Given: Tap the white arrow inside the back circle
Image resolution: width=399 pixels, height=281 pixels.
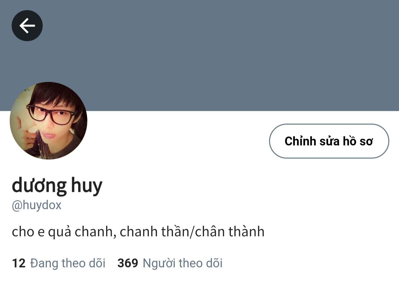Looking at the screenshot, I should 27,26.
